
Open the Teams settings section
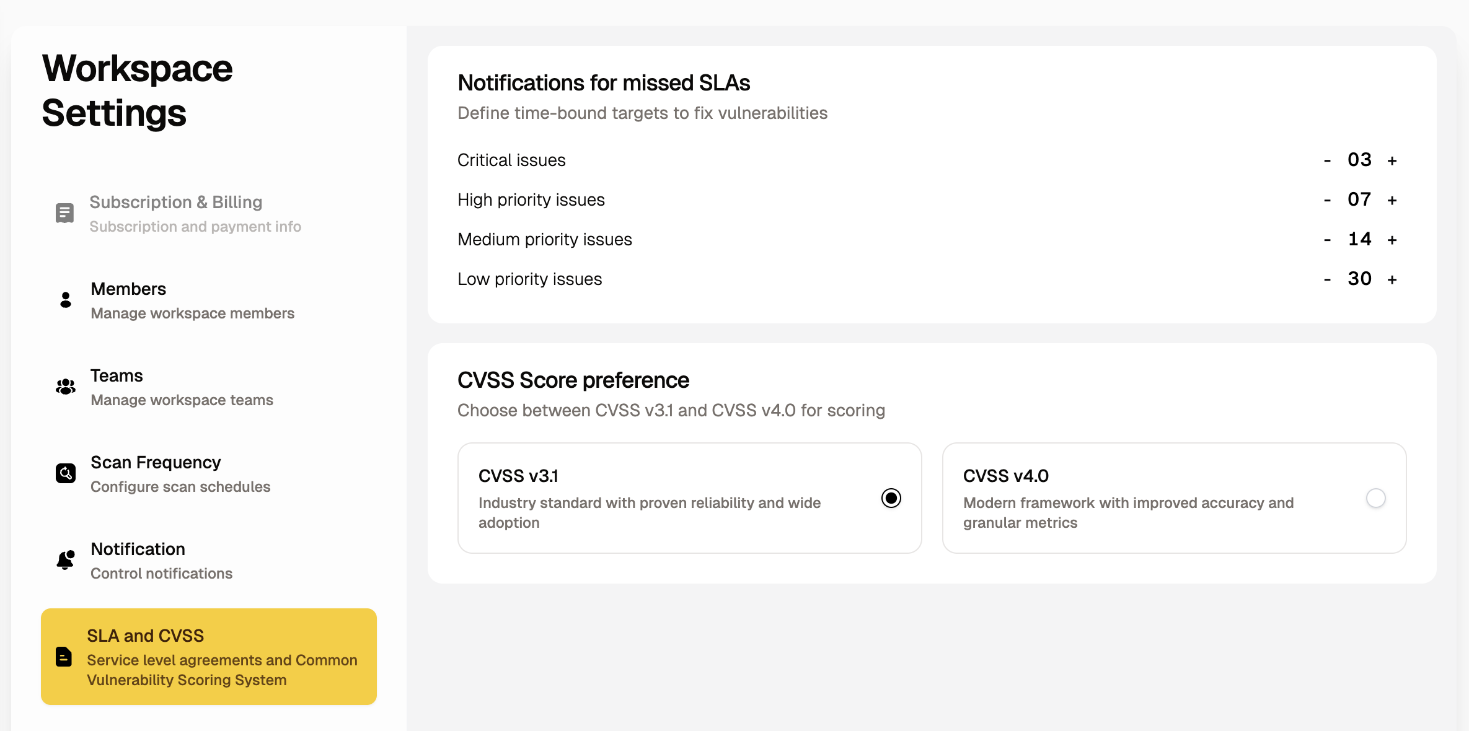tap(117, 375)
